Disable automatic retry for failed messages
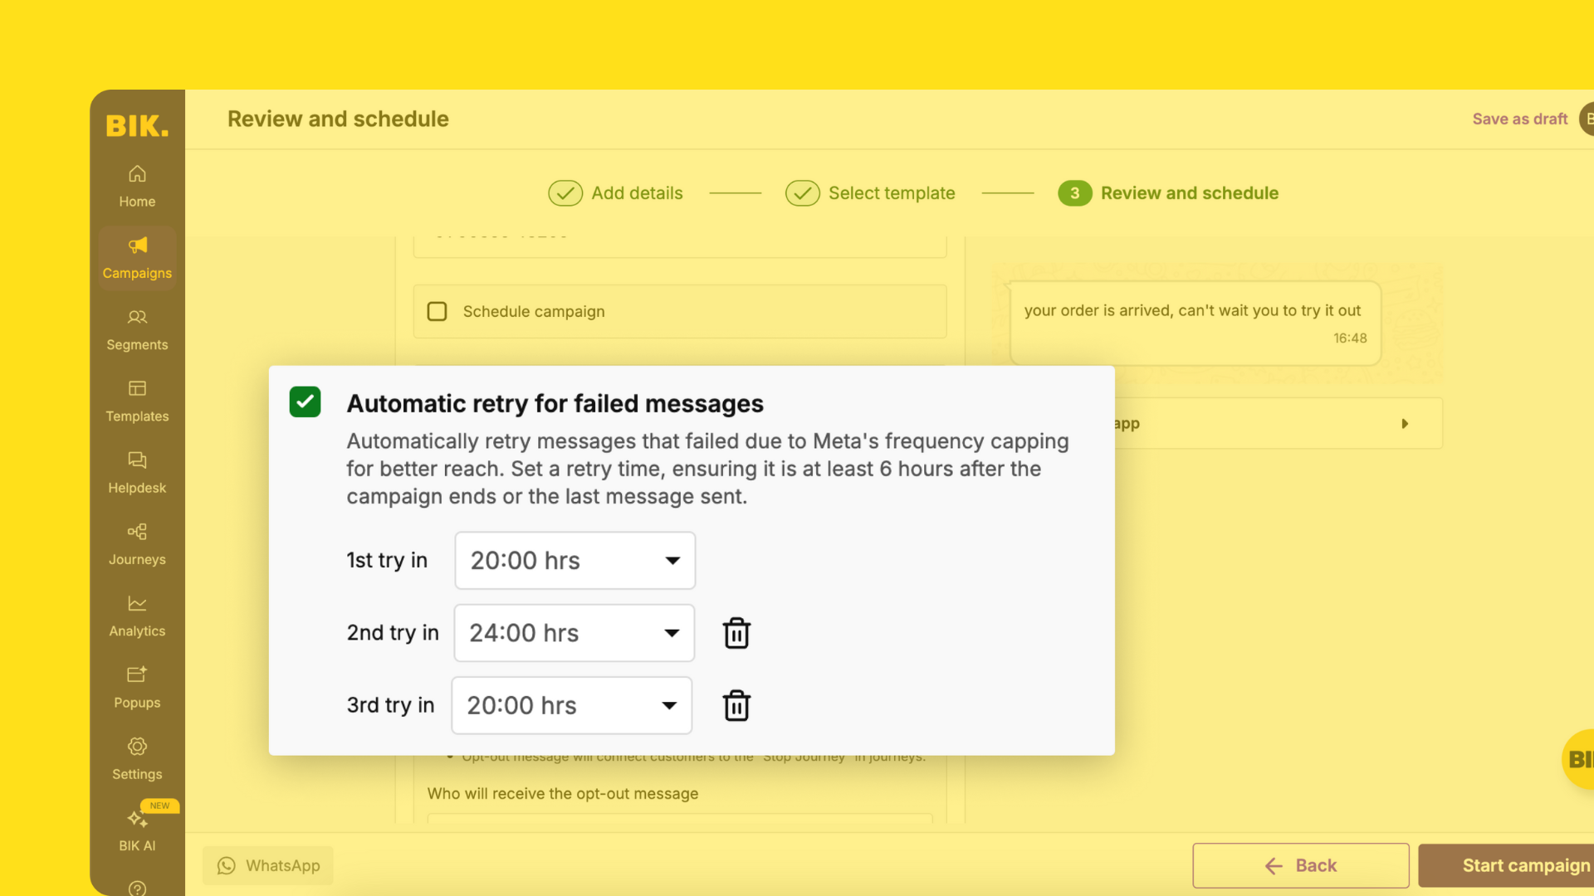Viewport: 1594px width, 896px height. (x=304, y=402)
